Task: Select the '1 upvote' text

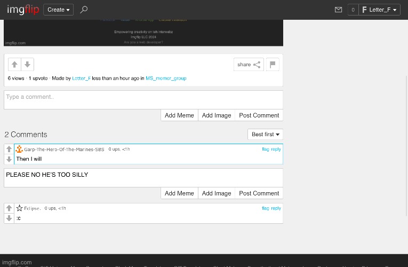Action: [x=38, y=78]
